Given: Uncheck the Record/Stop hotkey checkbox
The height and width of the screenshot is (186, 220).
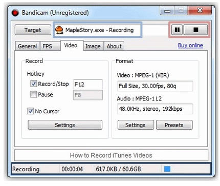Looking at the screenshot, I should (33, 84).
